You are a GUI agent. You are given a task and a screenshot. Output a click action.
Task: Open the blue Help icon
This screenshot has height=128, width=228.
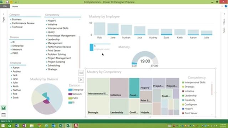(x=226, y=6)
